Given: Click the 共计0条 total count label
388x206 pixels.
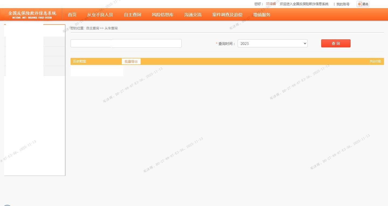Looking at the screenshot, I should point(375,61).
